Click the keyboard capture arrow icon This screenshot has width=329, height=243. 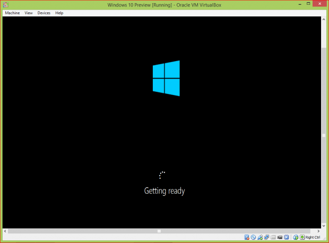click(x=302, y=237)
